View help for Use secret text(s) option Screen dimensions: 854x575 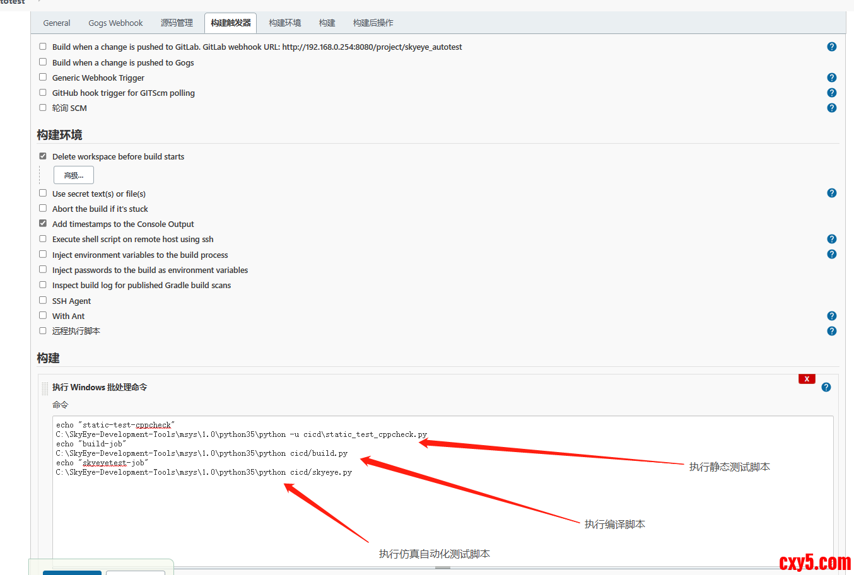(x=831, y=193)
